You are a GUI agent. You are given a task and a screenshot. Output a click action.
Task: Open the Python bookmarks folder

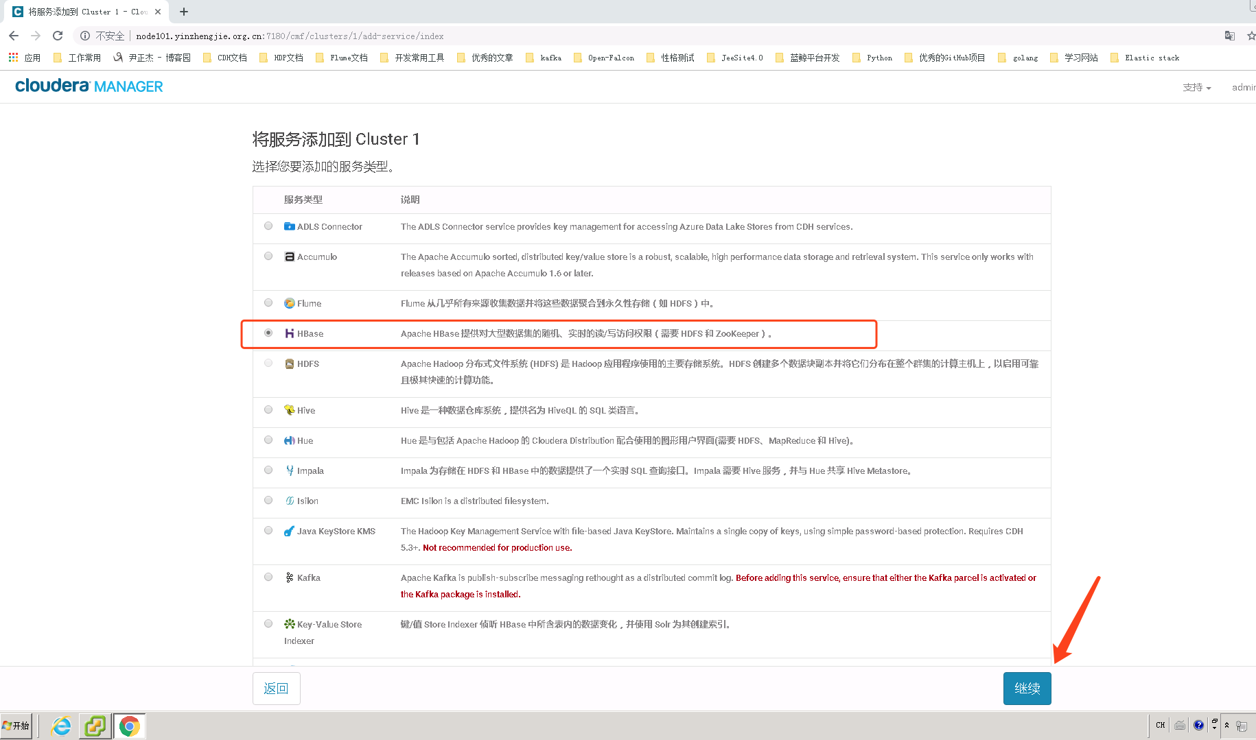coord(872,58)
